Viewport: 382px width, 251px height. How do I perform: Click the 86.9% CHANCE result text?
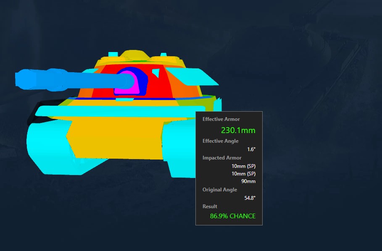tap(233, 216)
